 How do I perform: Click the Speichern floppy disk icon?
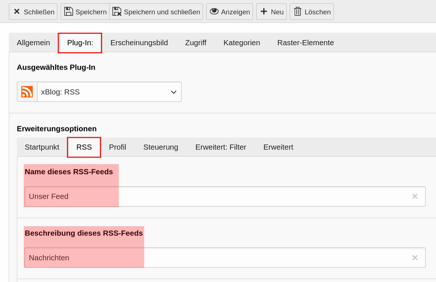(x=68, y=12)
